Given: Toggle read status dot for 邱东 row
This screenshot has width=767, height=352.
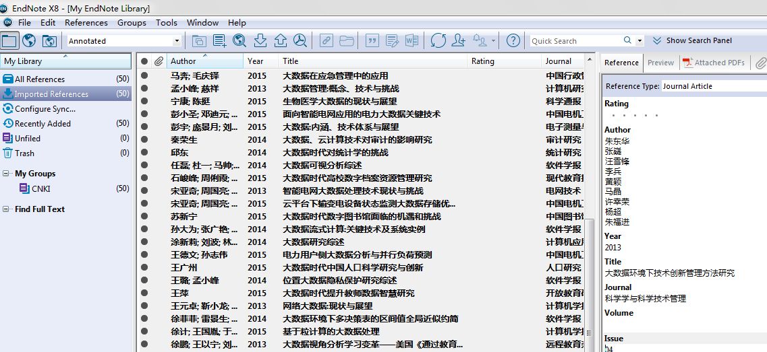Looking at the screenshot, I should (144, 152).
